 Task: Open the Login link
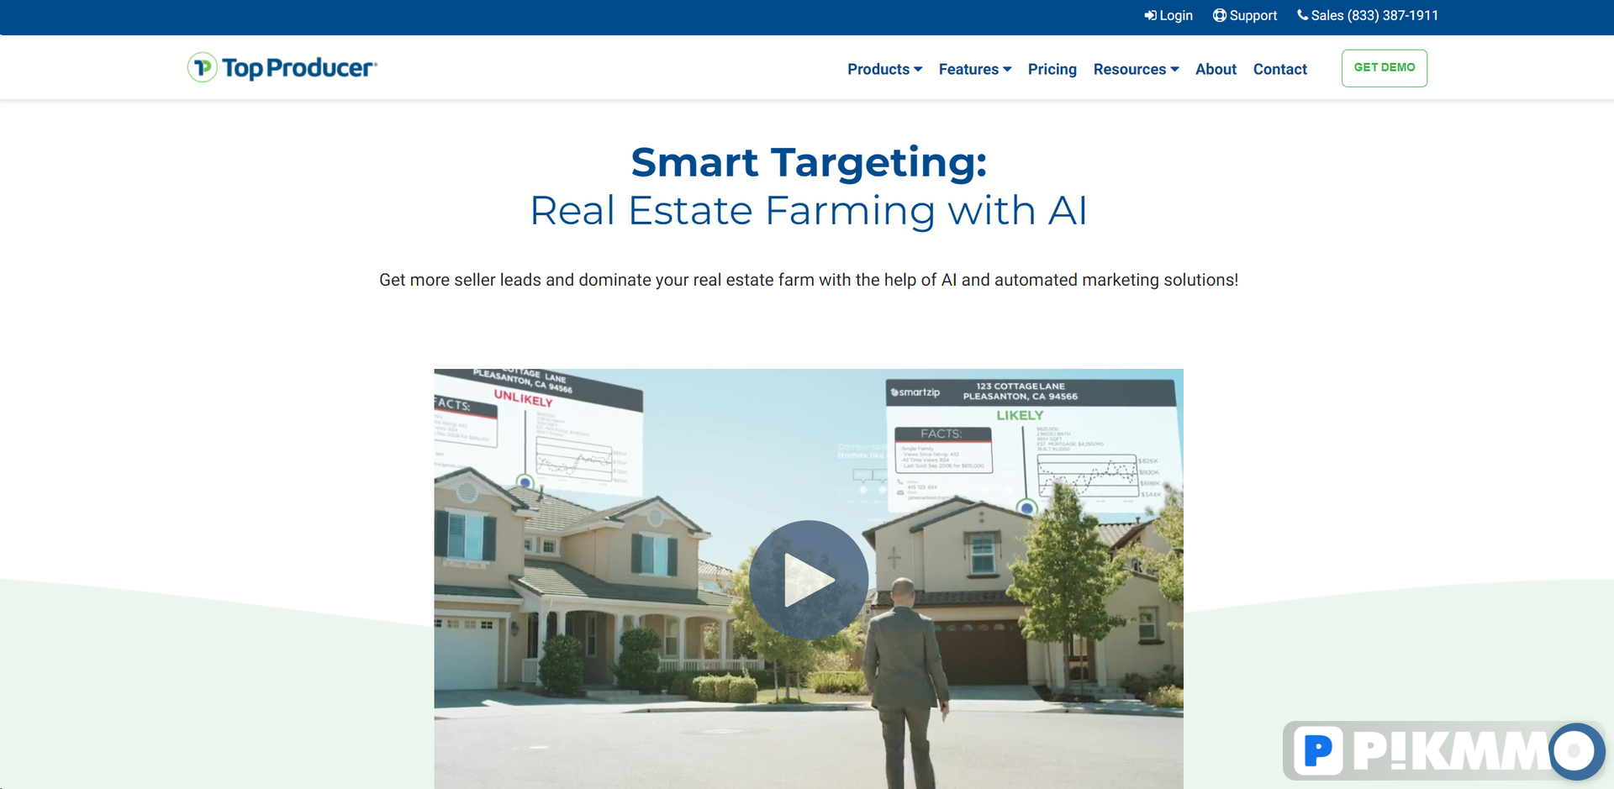click(x=1168, y=16)
